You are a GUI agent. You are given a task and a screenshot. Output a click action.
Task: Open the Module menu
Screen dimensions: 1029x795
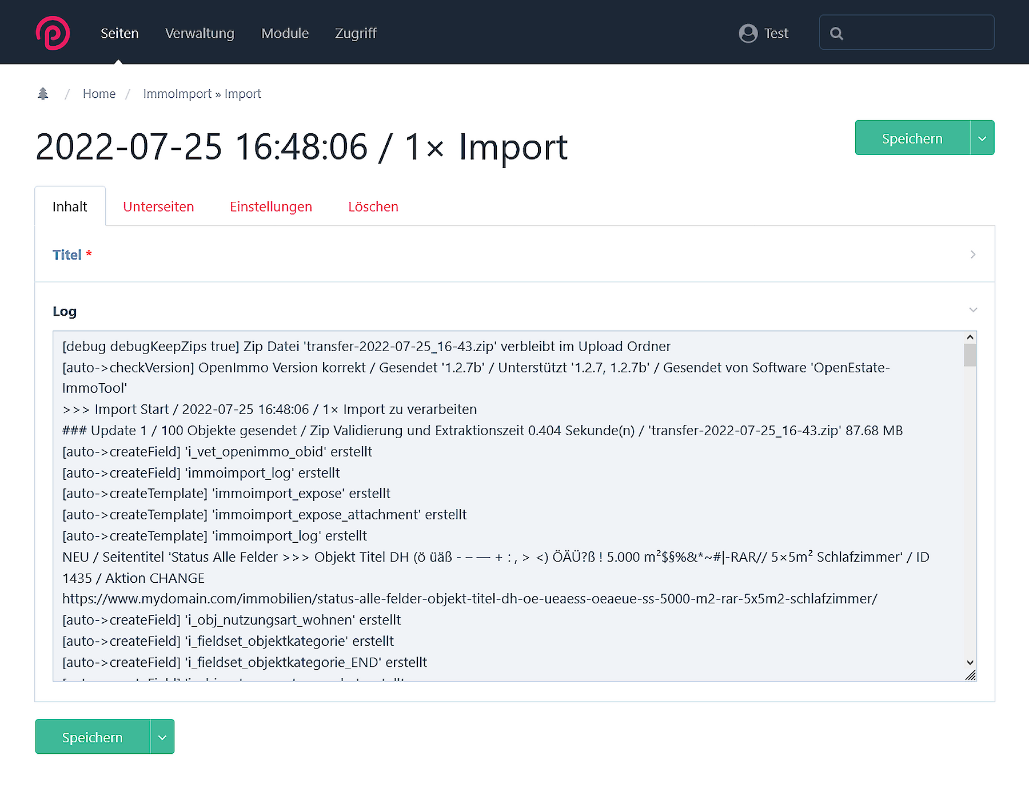pyautogui.click(x=285, y=34)
